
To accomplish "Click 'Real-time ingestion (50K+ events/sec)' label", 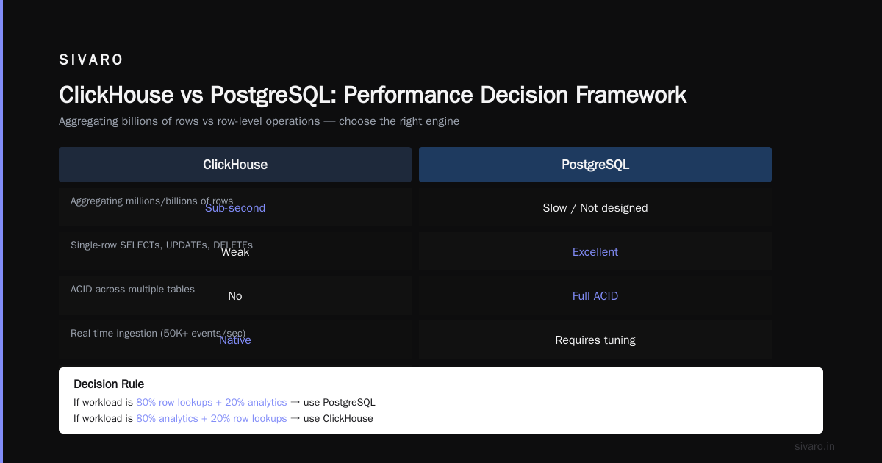I will pos(158,333).
